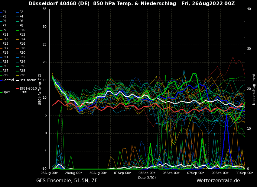Click the GFS Ensemble, 51.5N, 7E caption

click(x=67, y=181)
